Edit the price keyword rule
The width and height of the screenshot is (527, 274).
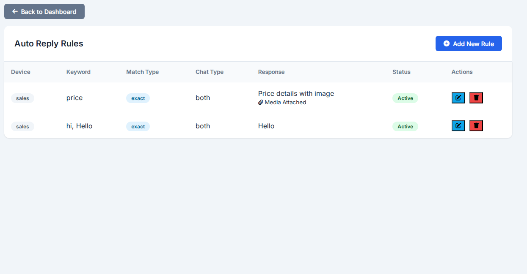(458, 98)
